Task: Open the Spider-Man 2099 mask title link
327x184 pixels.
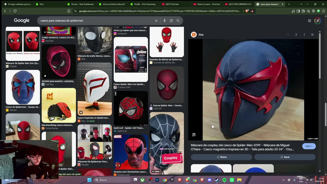Action: pyautogui.click(x=242, y=147)
